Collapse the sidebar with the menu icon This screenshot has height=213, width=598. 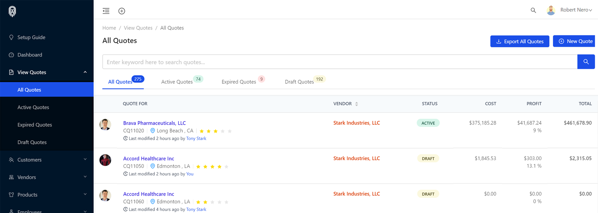[106, 11]
